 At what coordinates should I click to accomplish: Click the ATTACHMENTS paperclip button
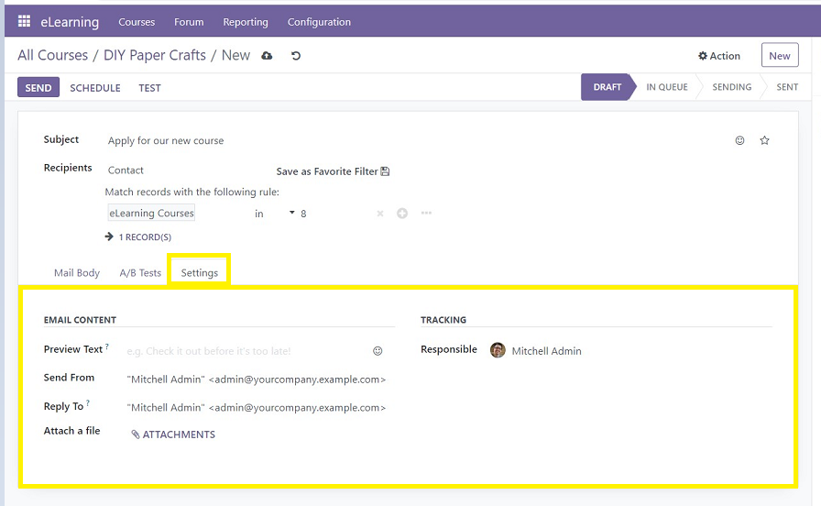[173, 434]
